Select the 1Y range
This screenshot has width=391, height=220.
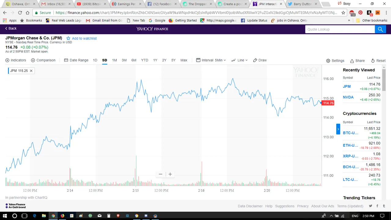(155, 60)
